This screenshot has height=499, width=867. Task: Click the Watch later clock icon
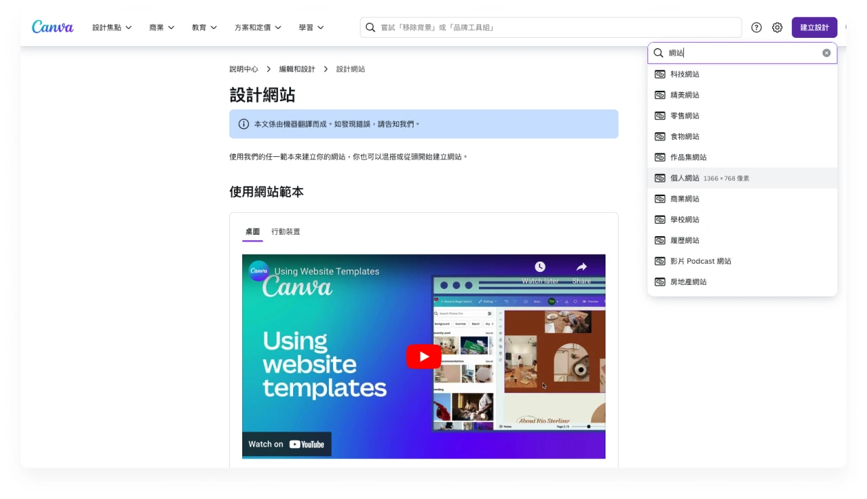pyautogui.click(x=540, y=267)
